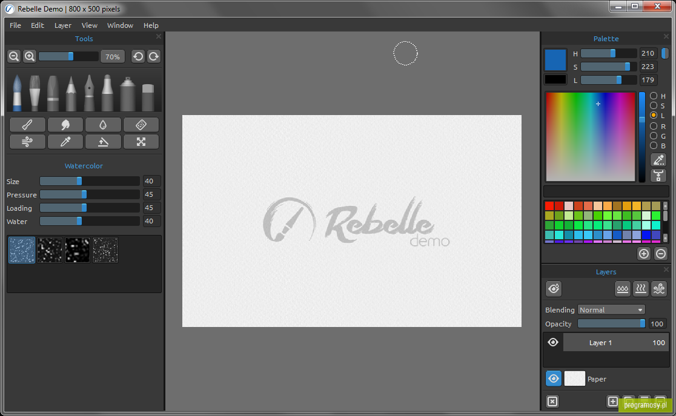Select the L radio button in Palette

(654, 115)
